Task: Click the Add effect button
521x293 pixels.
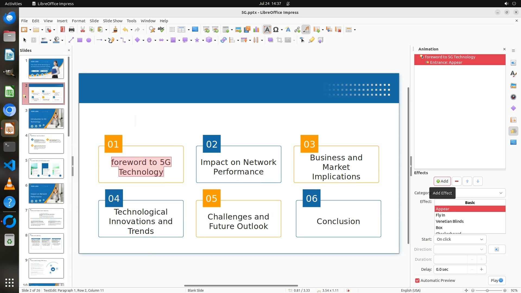Action: pyautogui.click(x=442, y=181)
